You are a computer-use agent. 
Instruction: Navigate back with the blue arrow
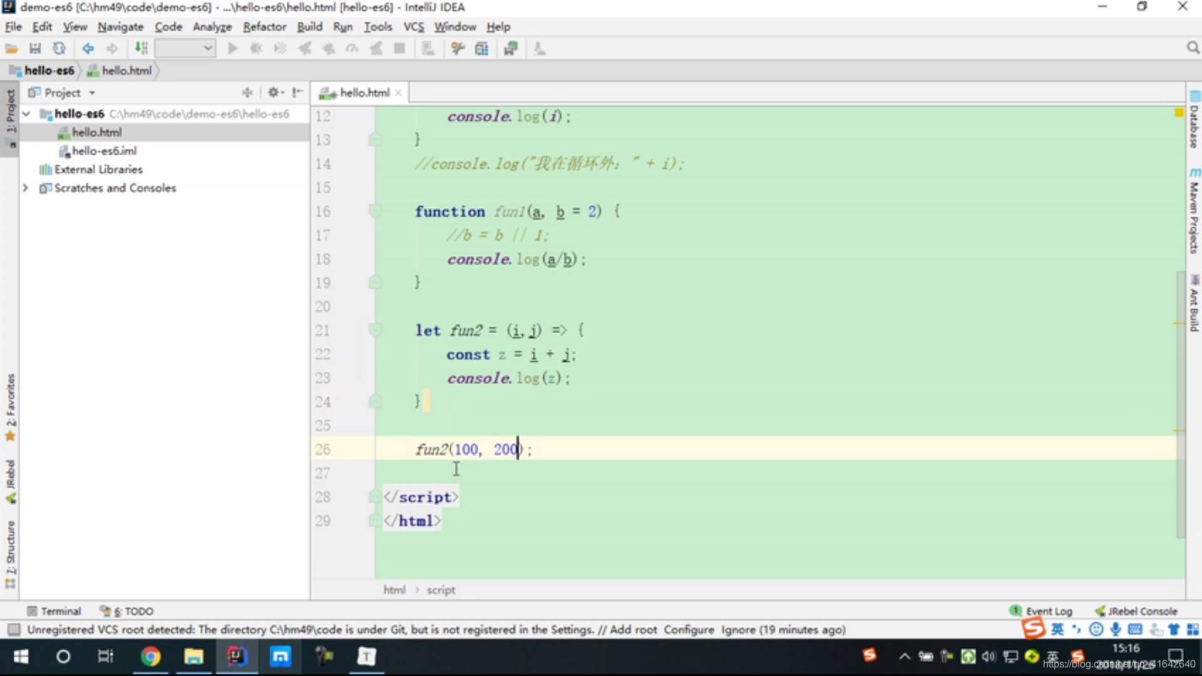tap(88, 49)
